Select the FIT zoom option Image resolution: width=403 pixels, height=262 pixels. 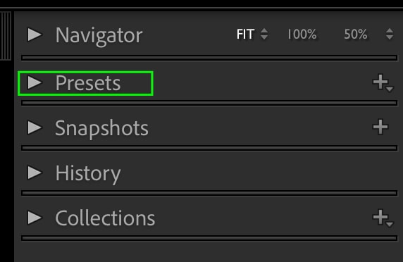(x=245, y=35)
